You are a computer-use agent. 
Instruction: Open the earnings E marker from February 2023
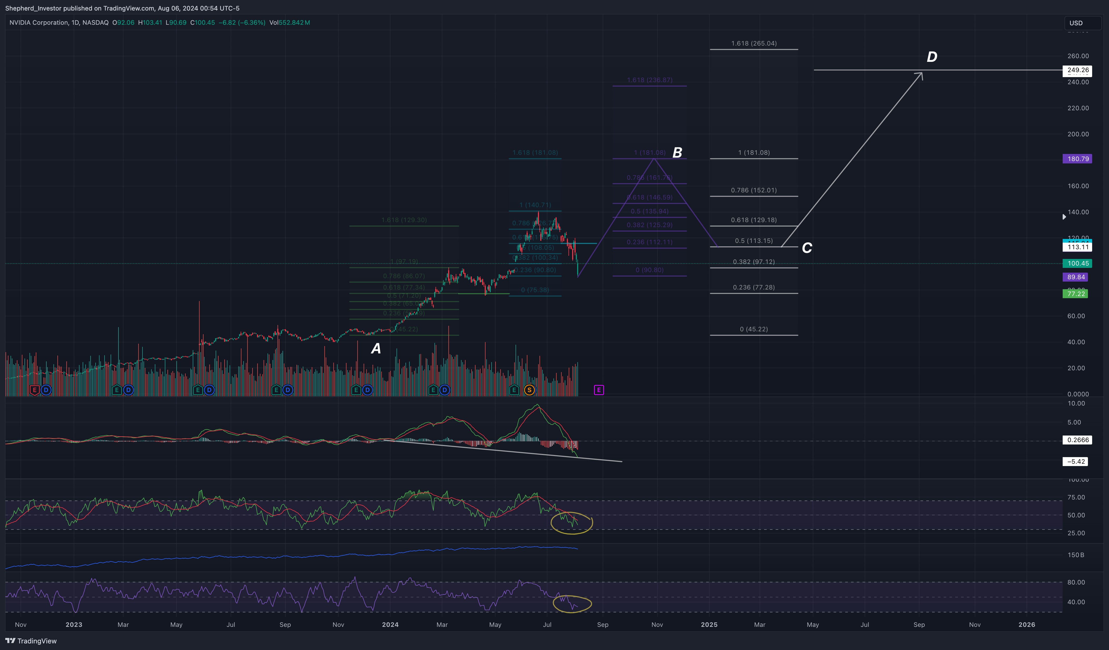(x=117, y=390)
